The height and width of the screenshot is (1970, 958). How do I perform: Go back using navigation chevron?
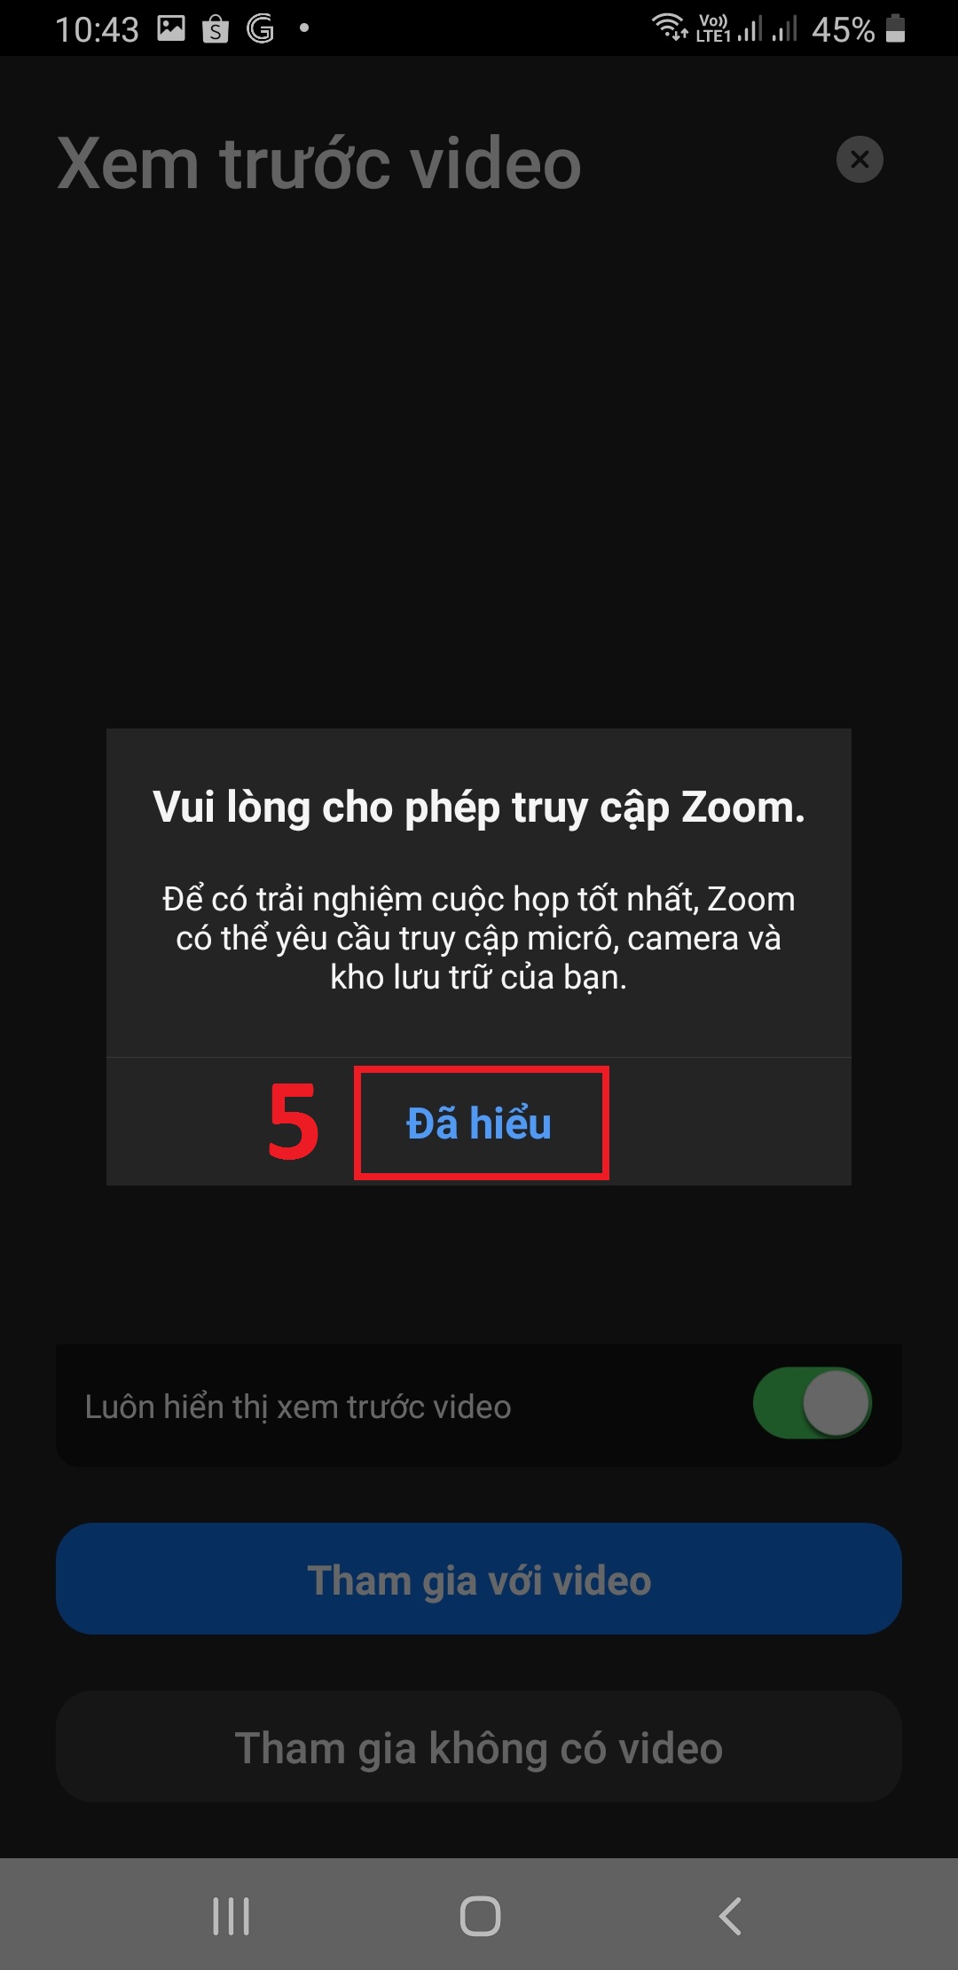(x=729, y=1916)
